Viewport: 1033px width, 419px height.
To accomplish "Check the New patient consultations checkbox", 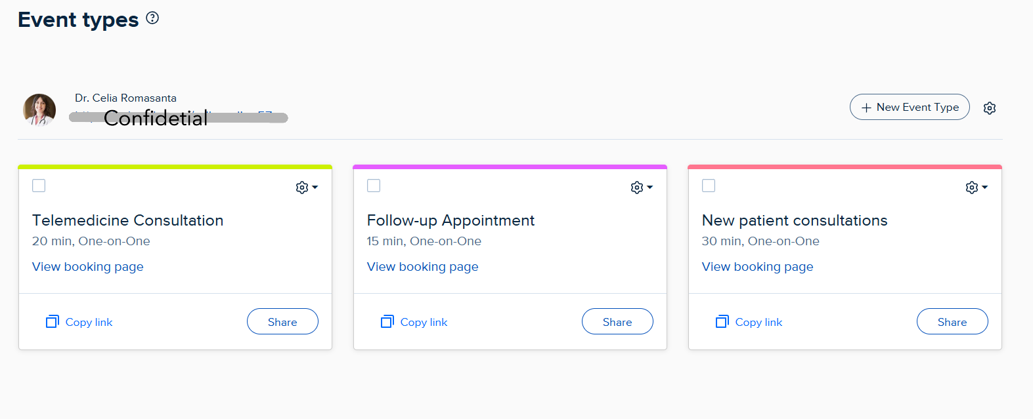I will (x=709, y=186).
